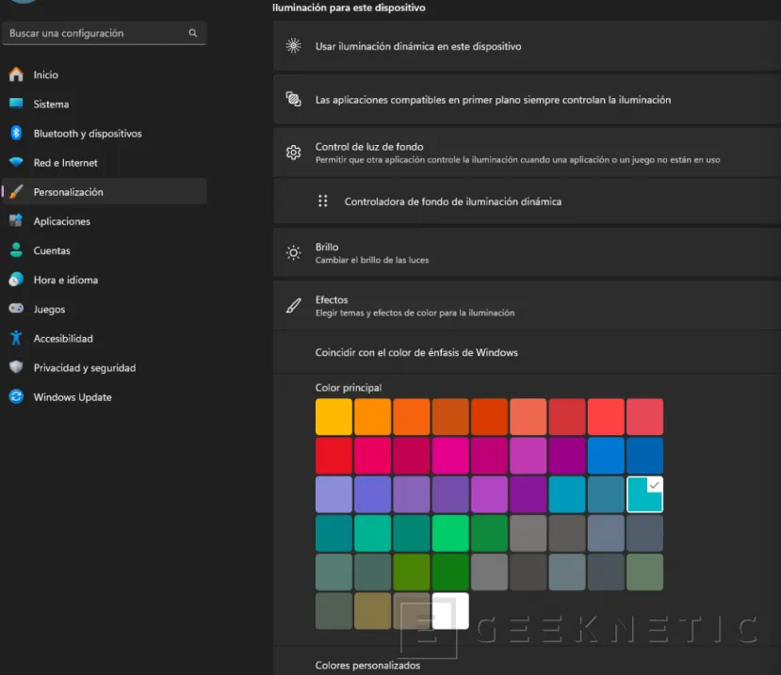Expand the Efectos section
The width and height of the screenshot is (781, 675).
pyautogui.click(x=528, y=306)
